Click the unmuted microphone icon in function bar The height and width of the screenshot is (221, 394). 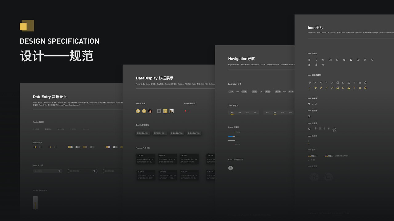(x=316, y=60)
